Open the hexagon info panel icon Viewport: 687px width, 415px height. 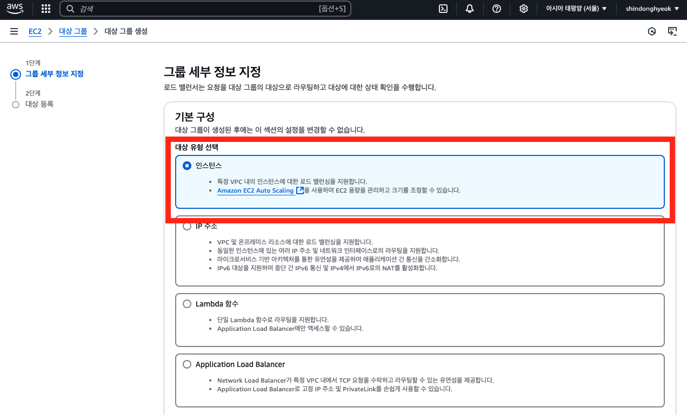click(652, 31)
